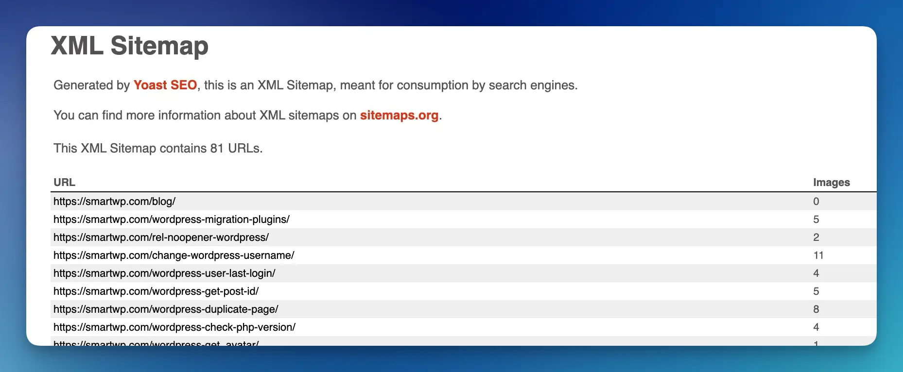Visit sitemaps.org for more information
The image size is (903, 372).
pyautogui.click(x=399, y=116)
